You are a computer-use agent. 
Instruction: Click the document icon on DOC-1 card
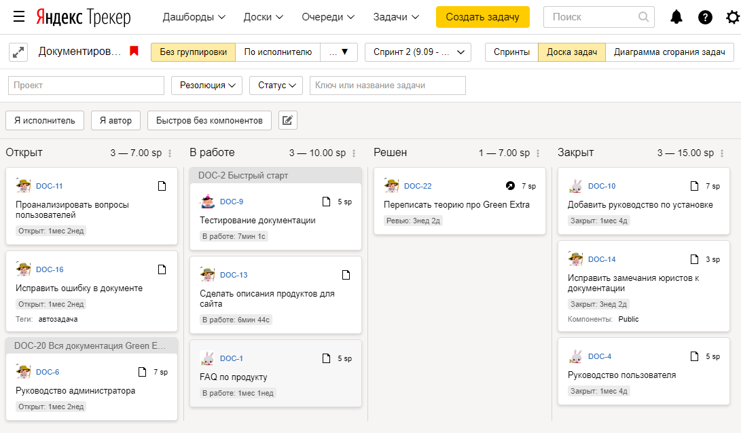(x=326, y=358)
